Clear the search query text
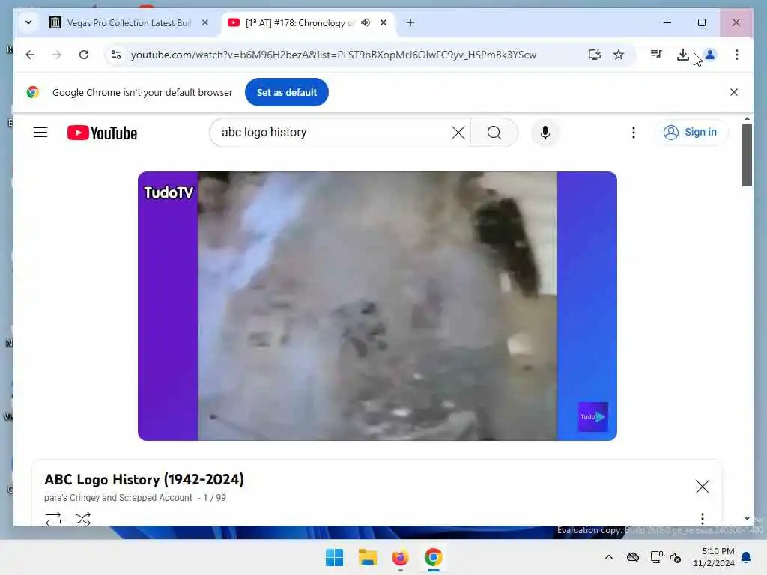The image size is (767, 575). tap(458, 133)
